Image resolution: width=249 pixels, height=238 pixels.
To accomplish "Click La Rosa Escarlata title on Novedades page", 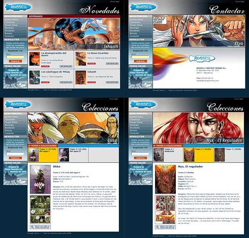I will point(98,53).
